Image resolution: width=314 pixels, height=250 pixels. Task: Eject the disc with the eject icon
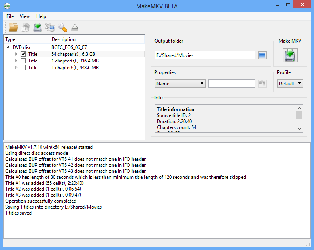pos(75,28)
